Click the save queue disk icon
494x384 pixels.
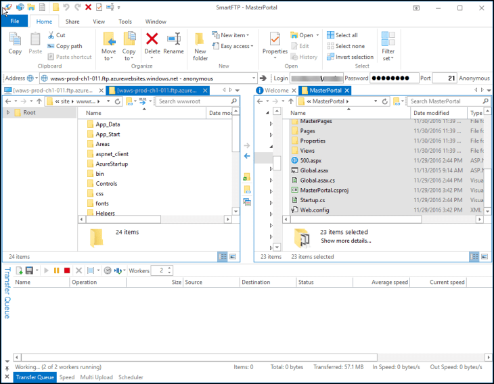click(x=29, y=270)
